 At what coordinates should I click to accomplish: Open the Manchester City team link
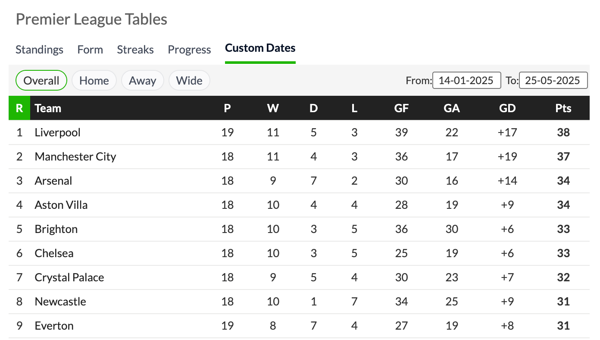[x=75, y=157]
